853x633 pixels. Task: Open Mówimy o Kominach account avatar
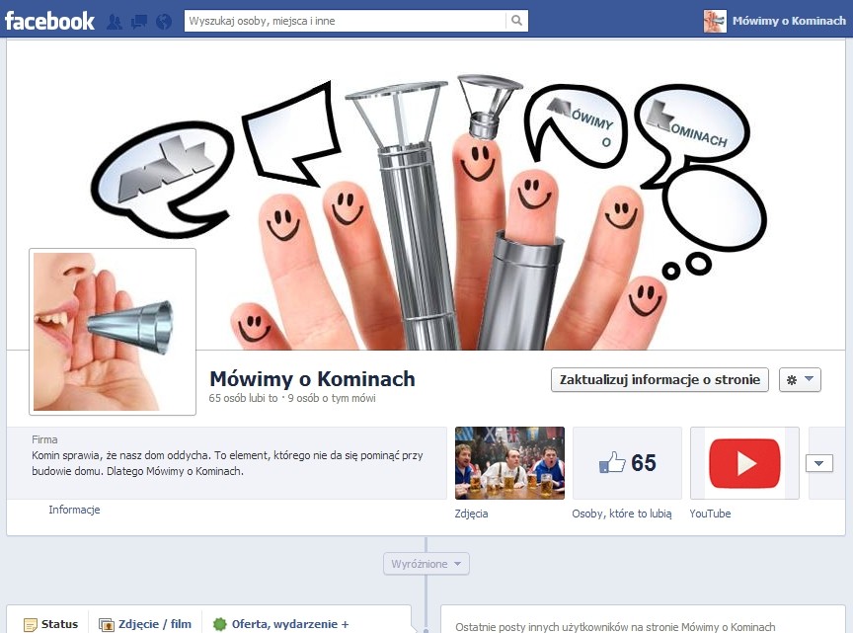coord(714,21)
